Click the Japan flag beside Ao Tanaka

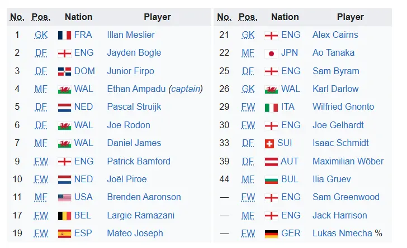(x=271, y=54)
